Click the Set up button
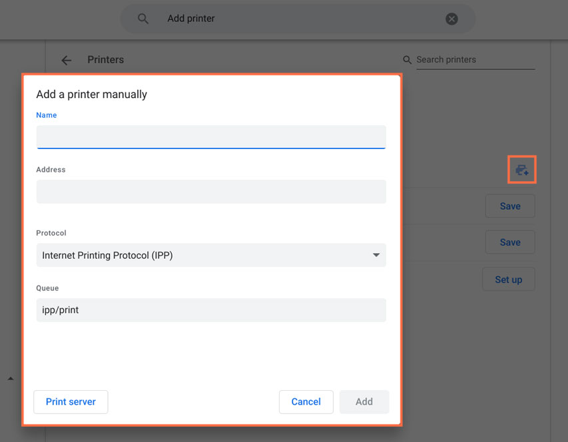 508,279
